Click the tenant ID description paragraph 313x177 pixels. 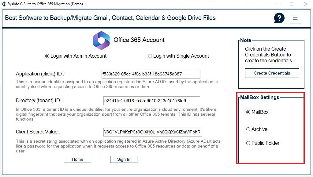[116, 114]
